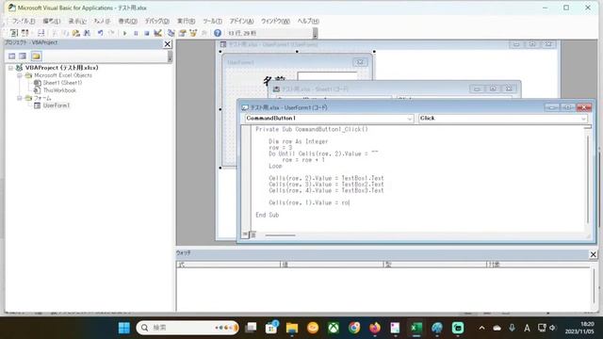Screen dimensions: 603x339
Task: Open the アドイン(A) menu
Action: 241,21
